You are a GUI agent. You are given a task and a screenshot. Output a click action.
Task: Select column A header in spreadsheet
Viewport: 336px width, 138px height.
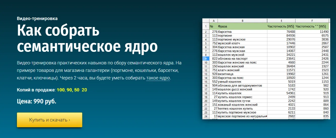(x=213, y=21)
